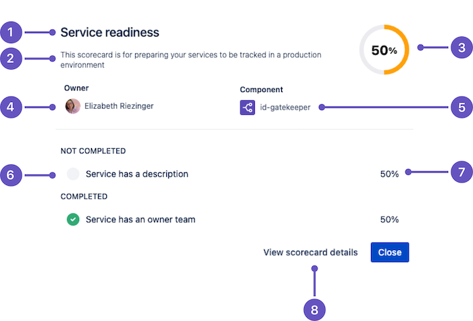Click the owner name Elizabeth Riezinger

120,107
